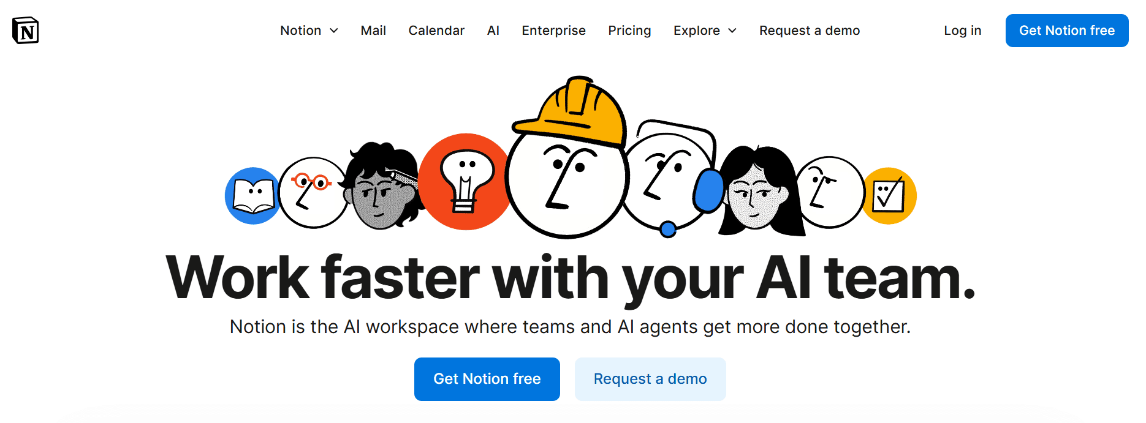1146x423 pixels.
Task: Open the Mail nav item
Action: click(373, 31)
